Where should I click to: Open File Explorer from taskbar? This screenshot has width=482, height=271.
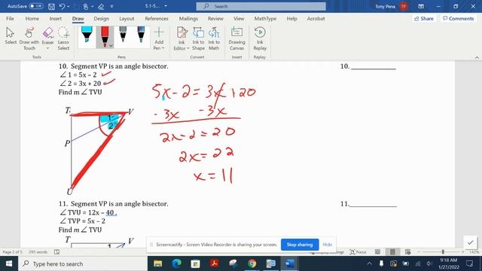pos(157,263)
